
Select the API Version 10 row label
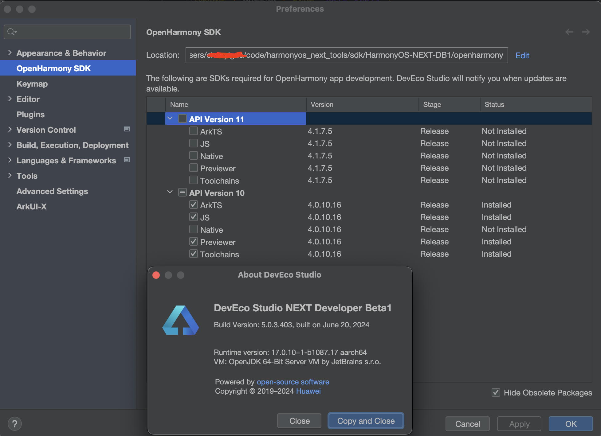click(x=217, y=193)
